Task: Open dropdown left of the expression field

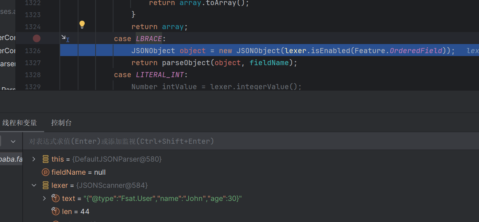Action: 13,141
